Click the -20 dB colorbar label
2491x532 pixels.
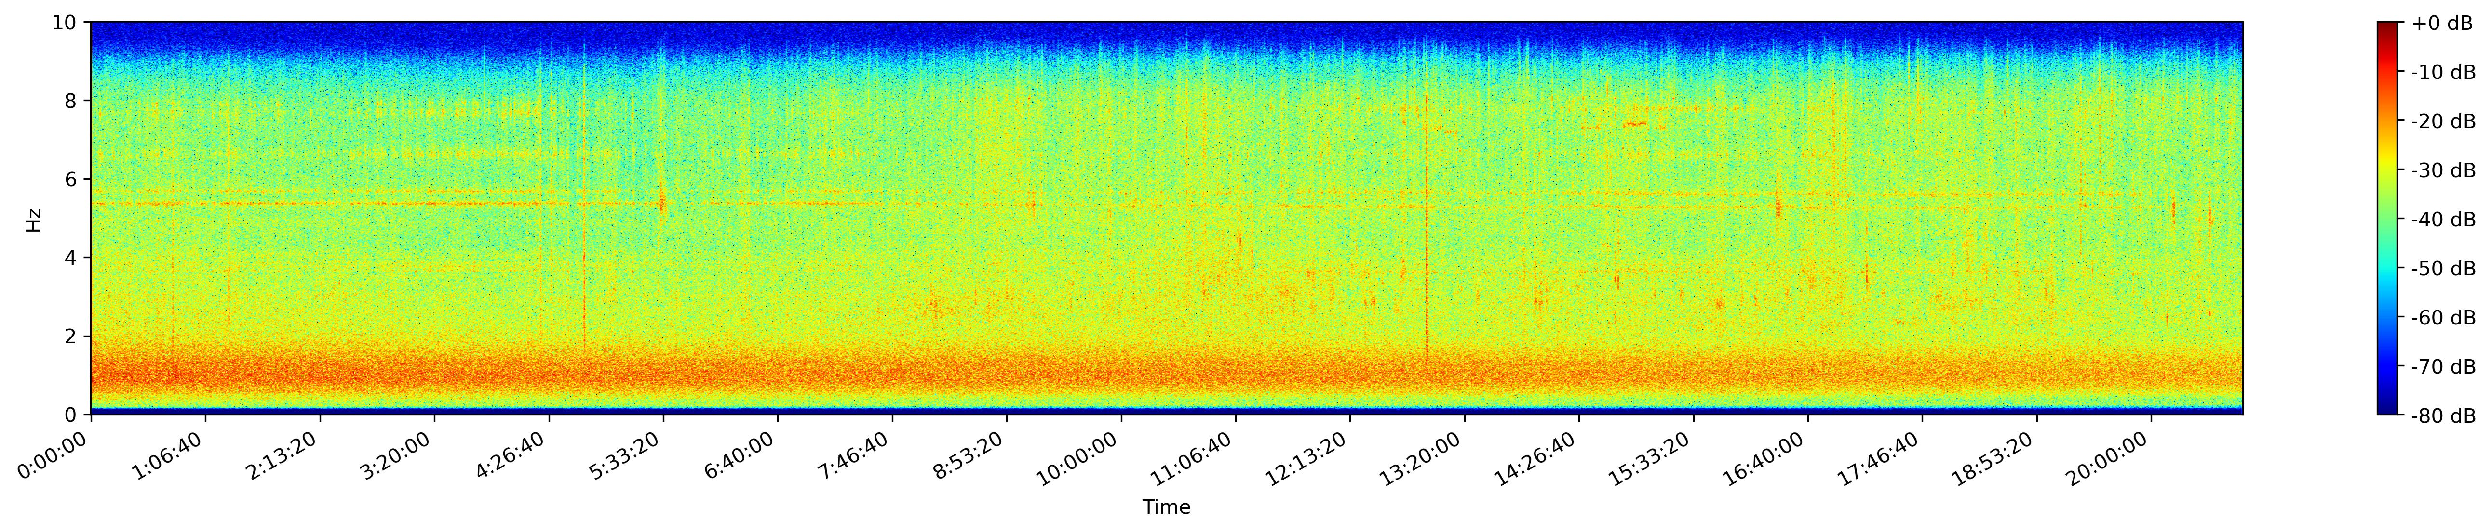pyautogui.click(x=2444, y=122)
